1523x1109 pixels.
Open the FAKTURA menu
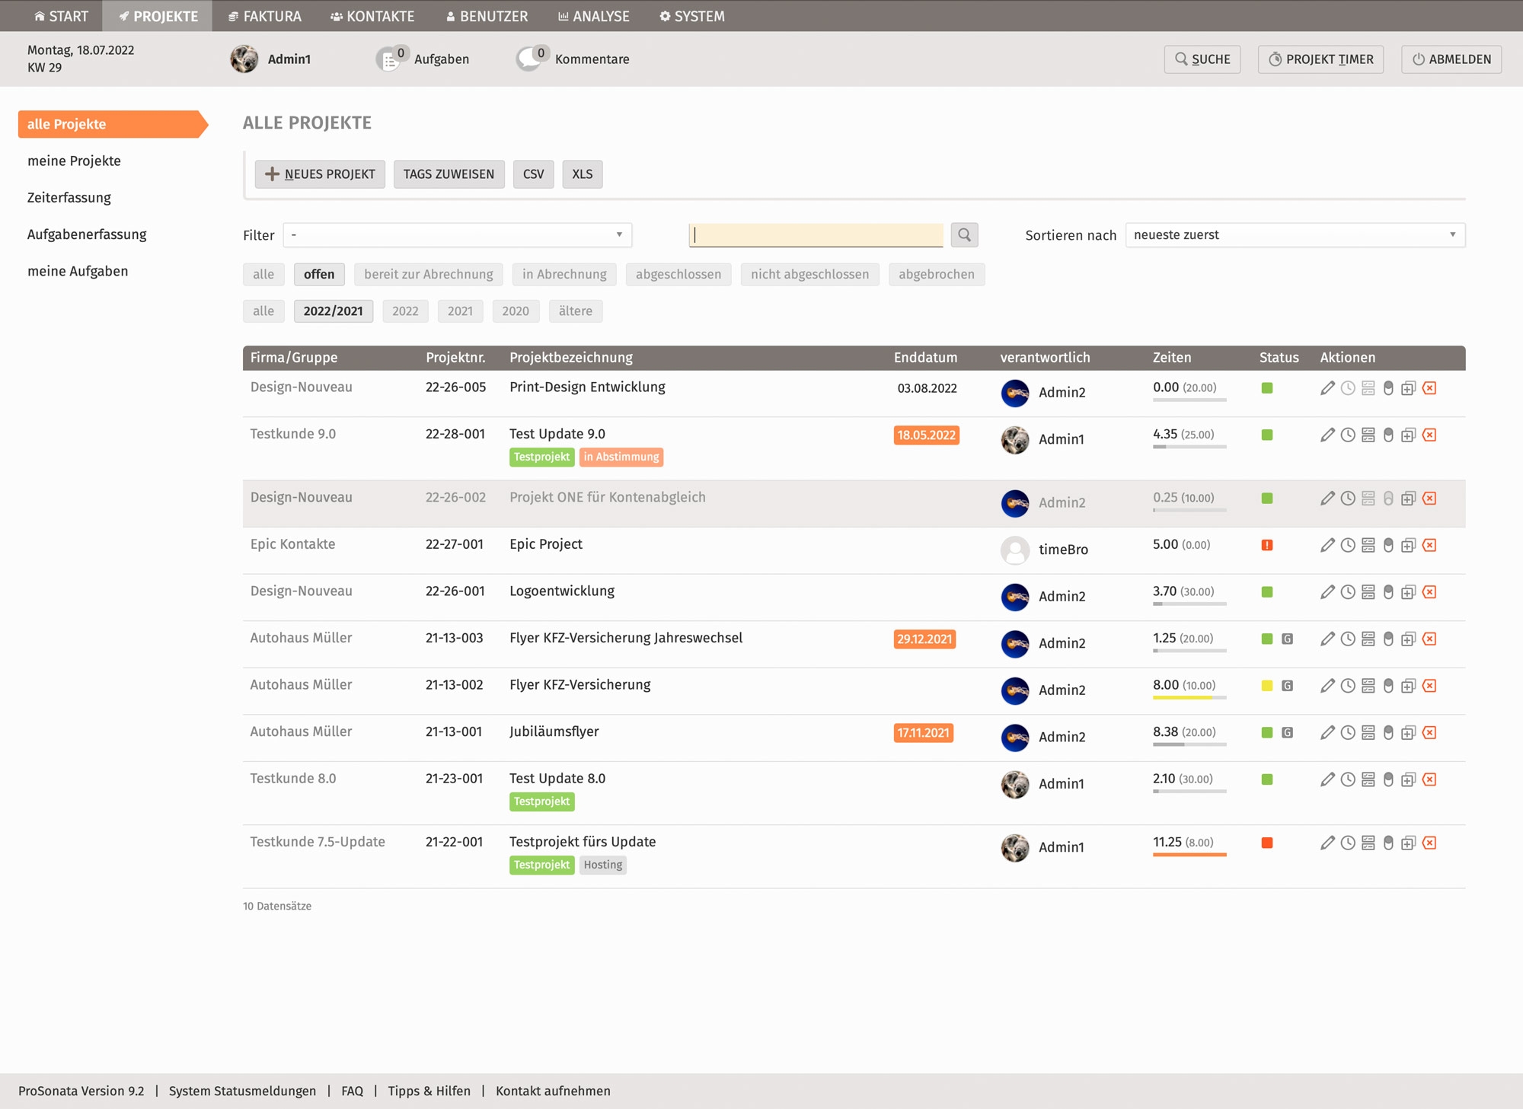tap(265, 16)
